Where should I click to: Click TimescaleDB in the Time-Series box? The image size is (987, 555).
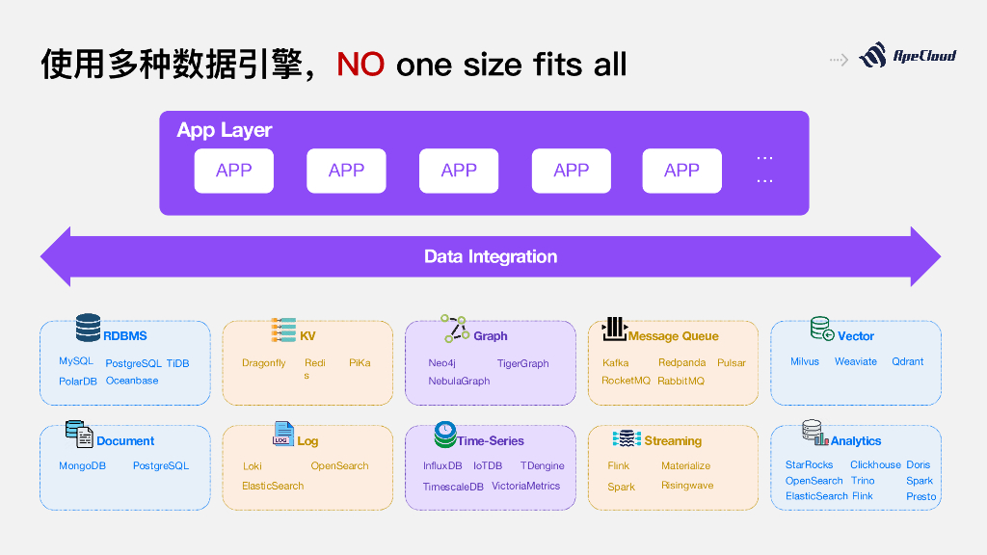[x=453, y=487]
